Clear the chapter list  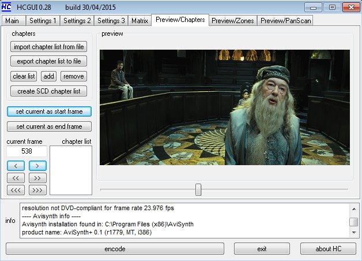[x=24, y=76]
